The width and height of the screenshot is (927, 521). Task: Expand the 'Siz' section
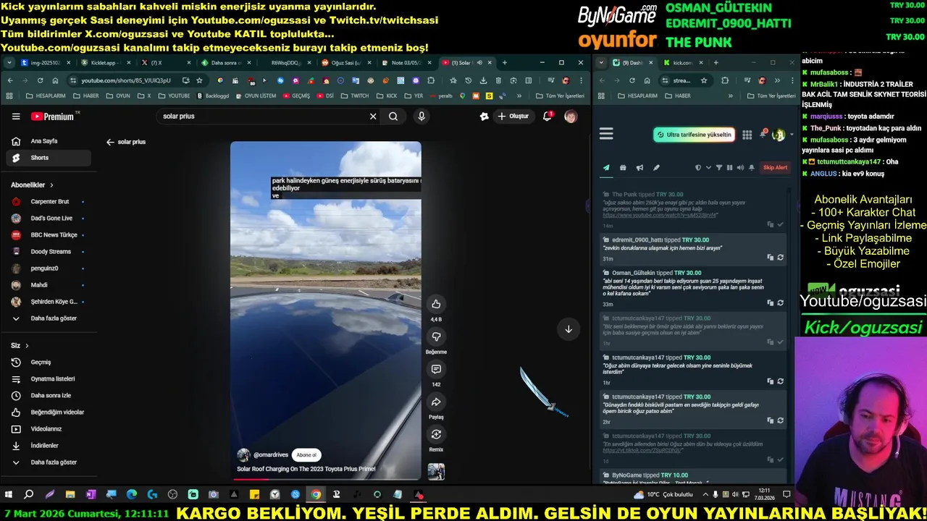(x=20, y=346)
